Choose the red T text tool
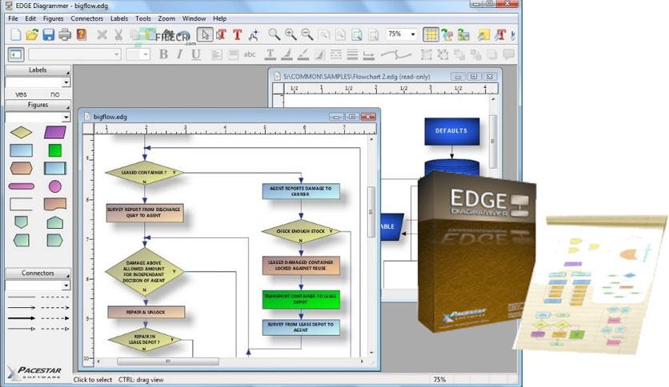 click(237, 34)
